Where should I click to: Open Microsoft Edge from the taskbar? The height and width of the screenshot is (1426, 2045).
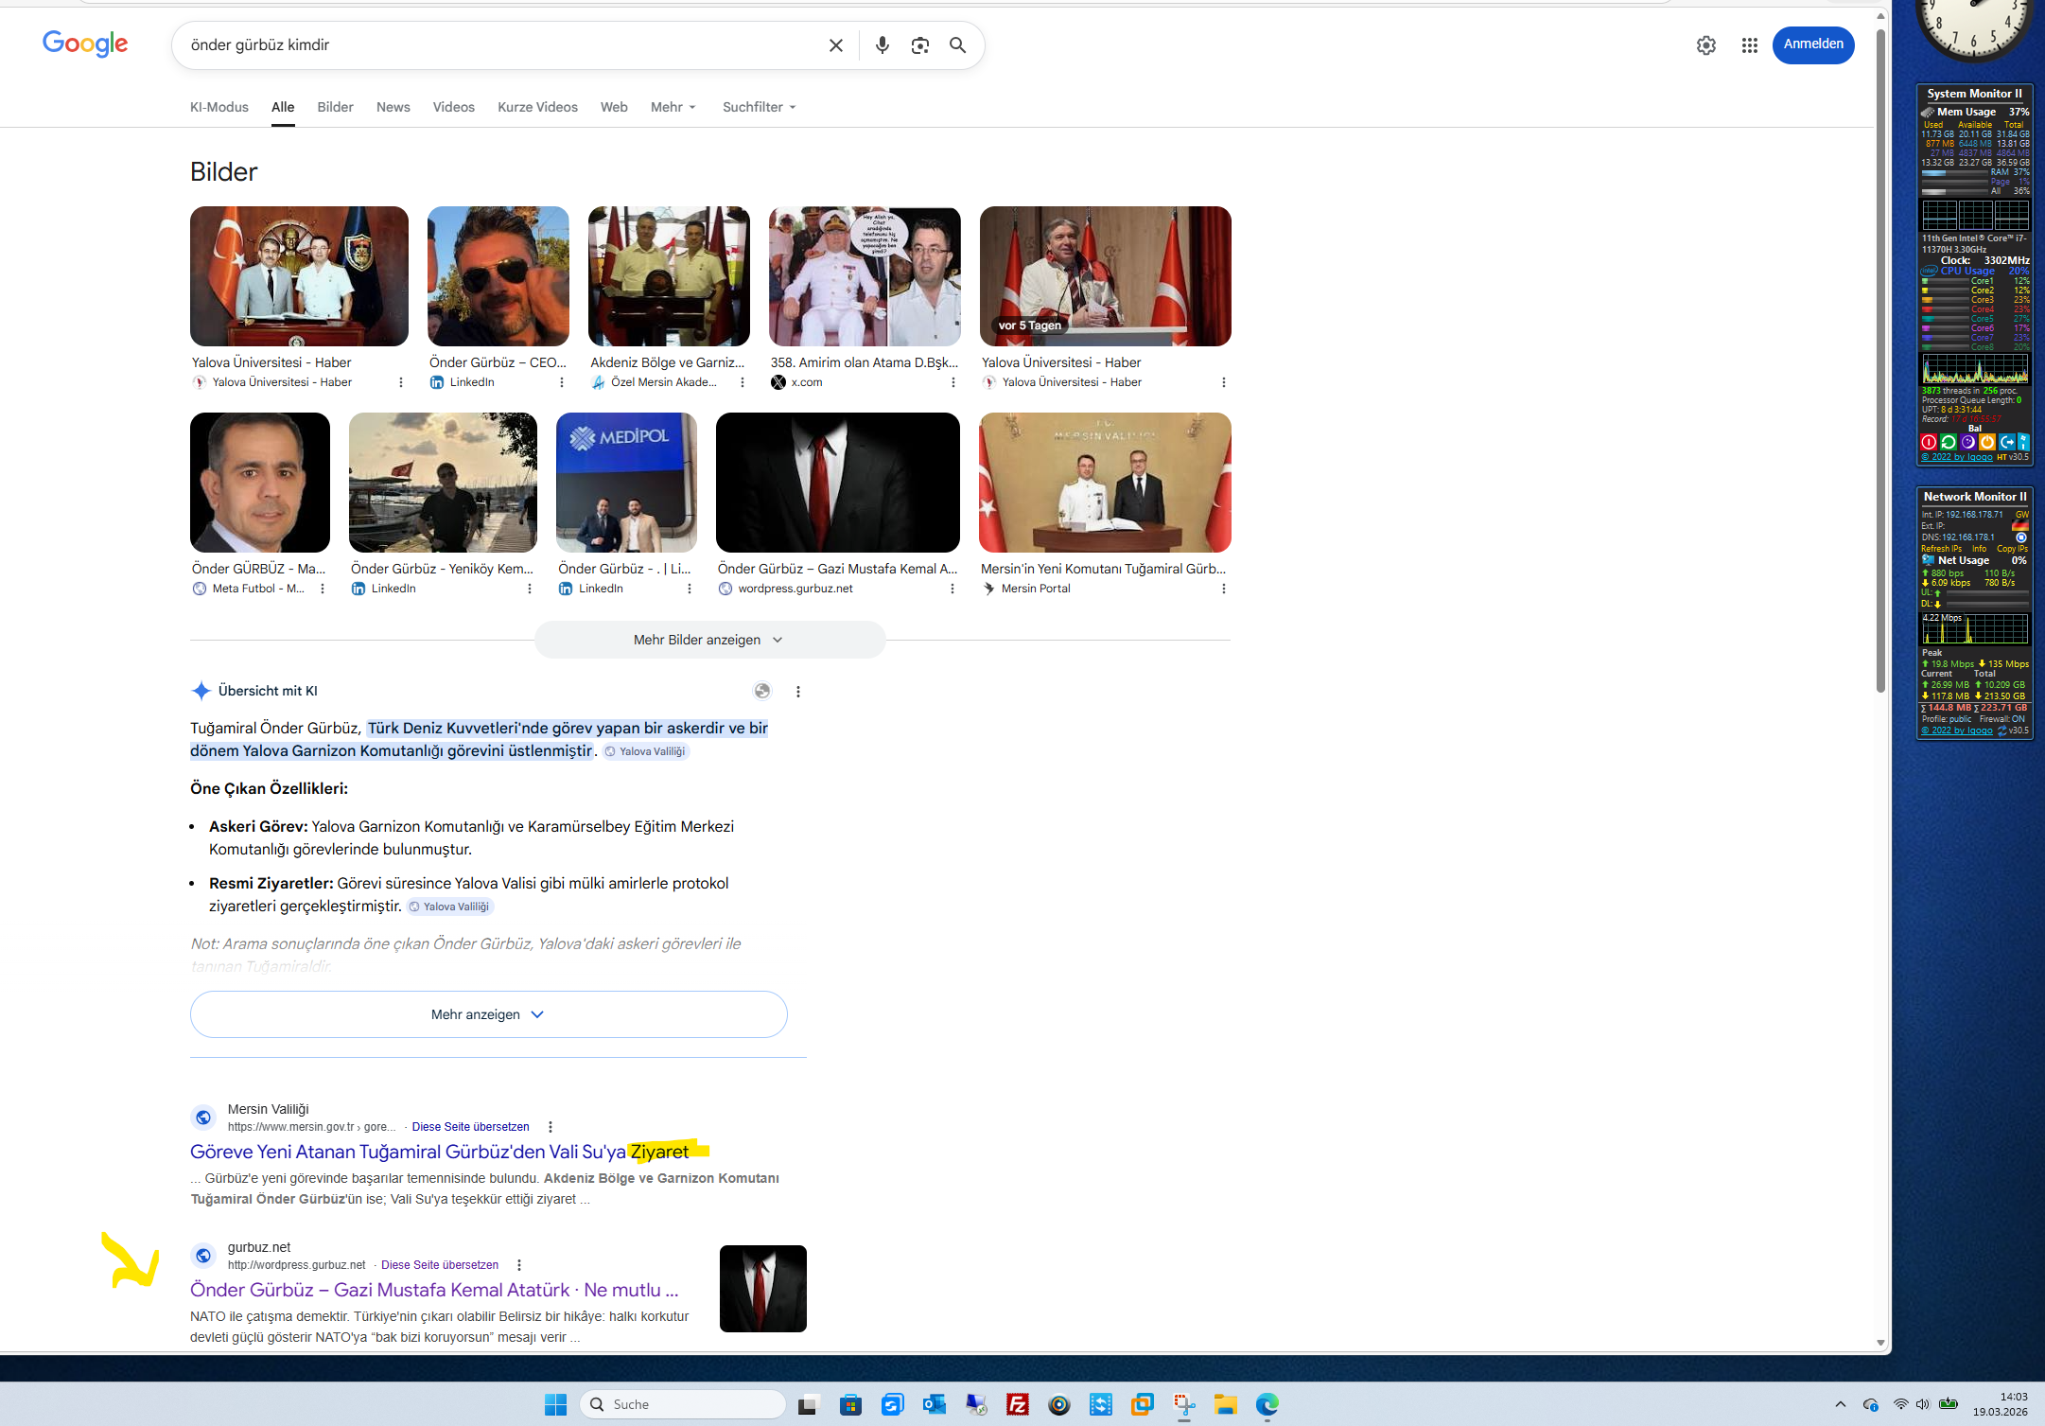(x=1267, y=1404)
